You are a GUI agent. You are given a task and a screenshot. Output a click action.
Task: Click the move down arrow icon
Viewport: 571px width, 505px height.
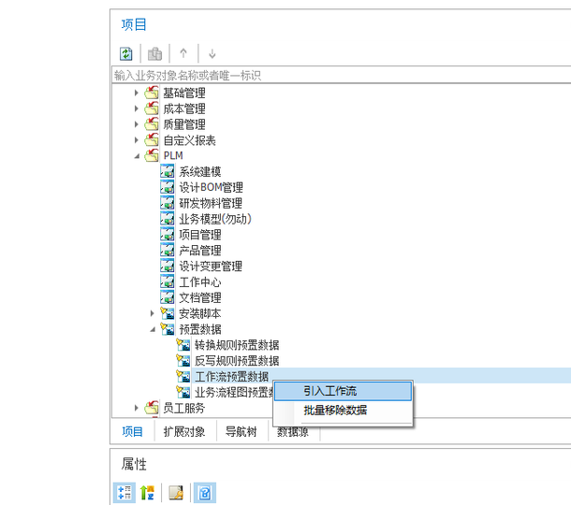(212, 54)
